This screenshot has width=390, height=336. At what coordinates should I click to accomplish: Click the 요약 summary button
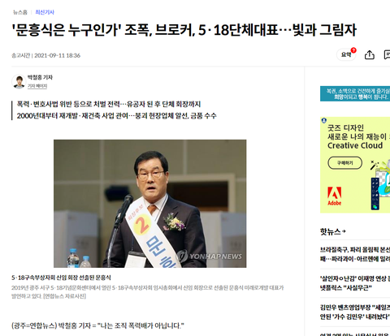[x=346, y=55]
